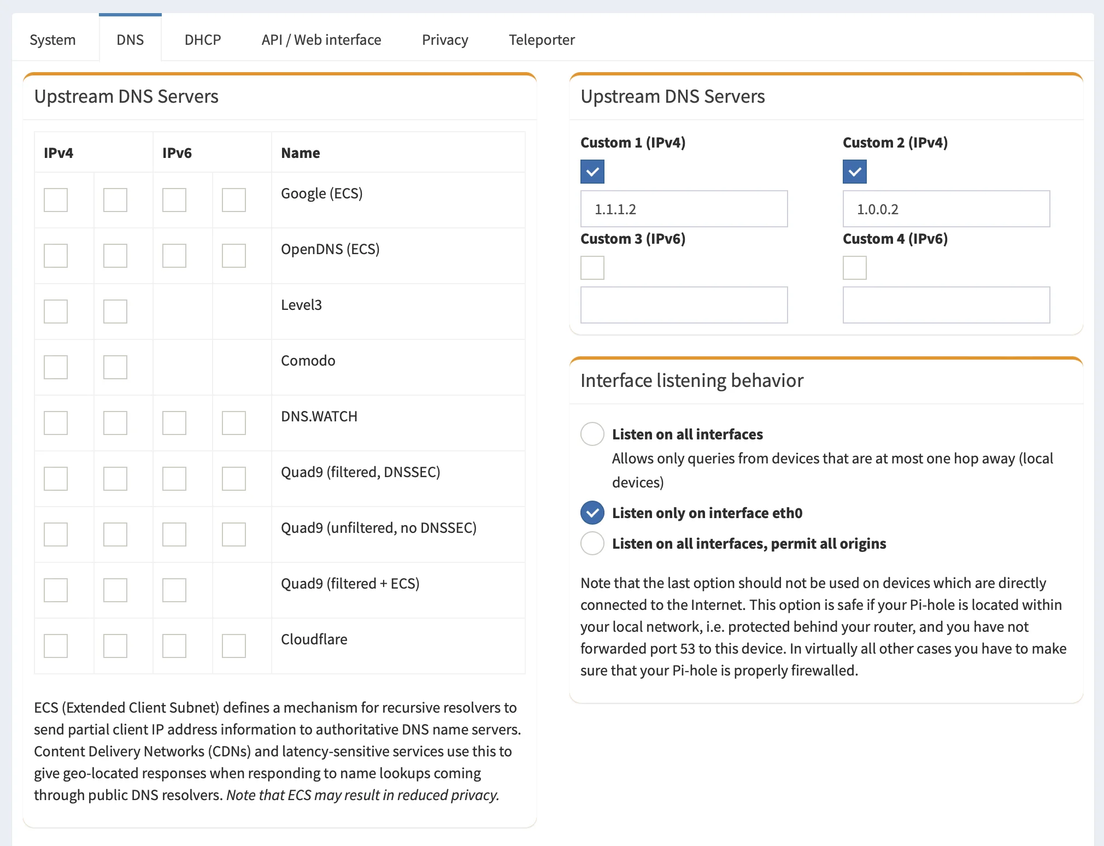Choose Listen on all interfaces, permit all origins
Viewport: 1104px width, 846px height.
point(592,543)
